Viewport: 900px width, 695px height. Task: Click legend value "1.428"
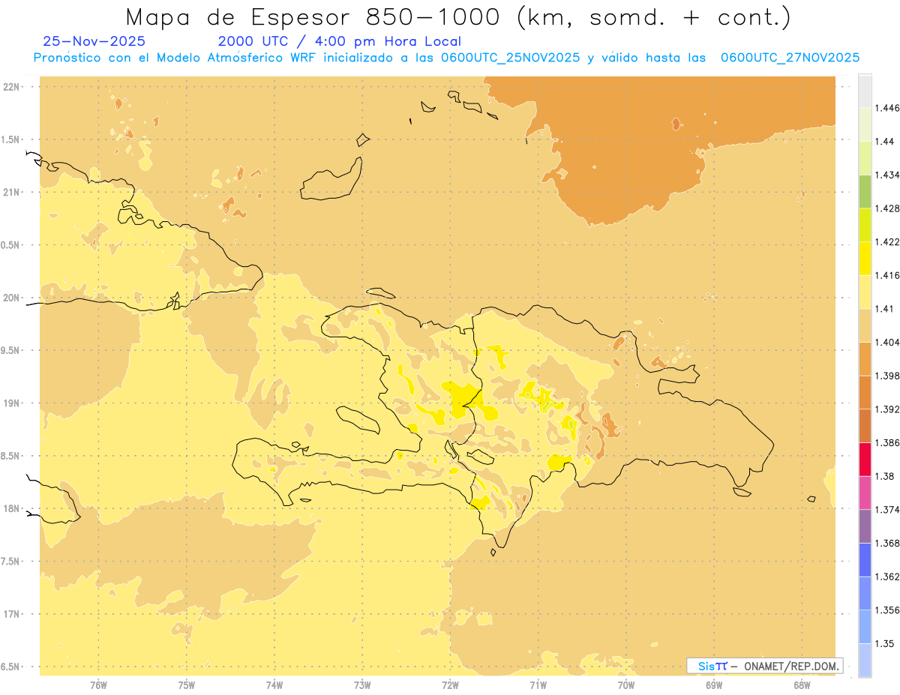888,208
